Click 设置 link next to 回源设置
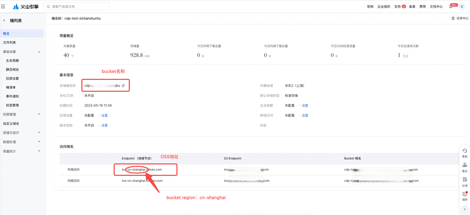The image size is (470, 215). pos(104,115)
